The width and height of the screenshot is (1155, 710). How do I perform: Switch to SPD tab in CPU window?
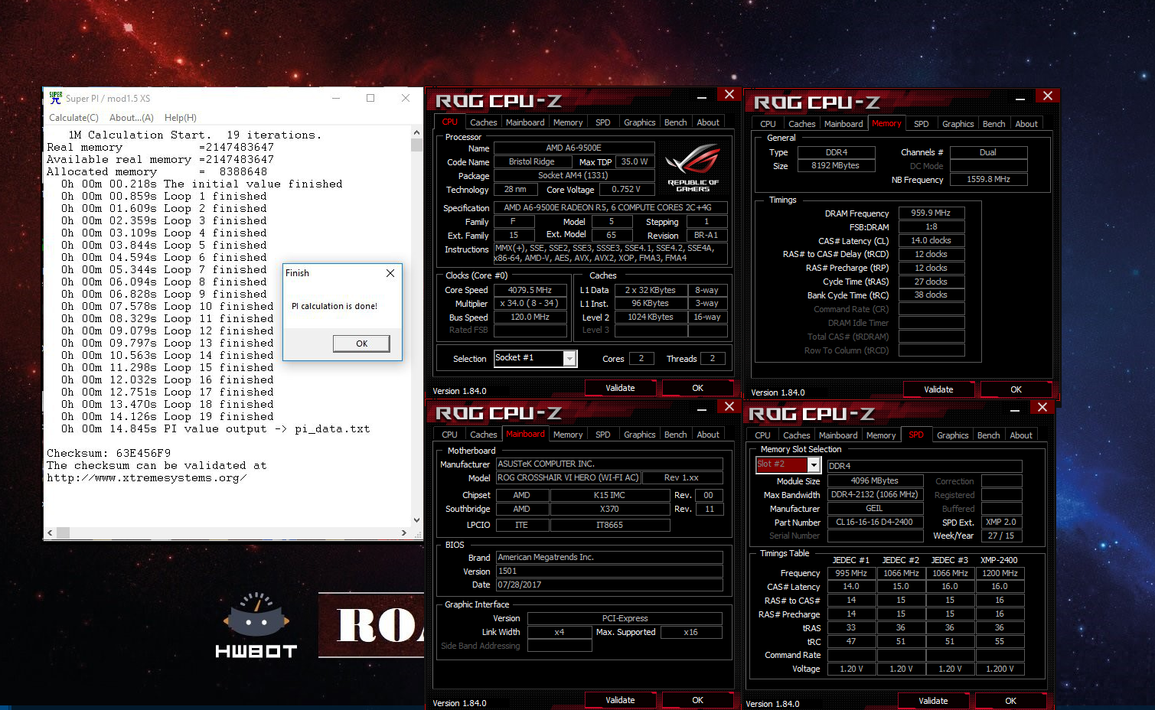click(x=603, y=122)
